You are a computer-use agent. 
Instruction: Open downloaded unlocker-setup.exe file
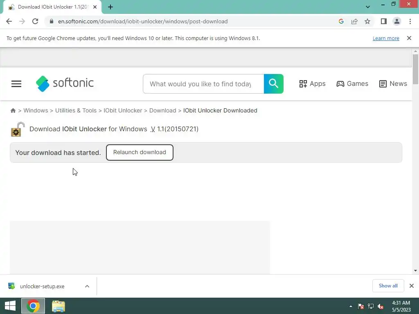click(x=42, y=286)
